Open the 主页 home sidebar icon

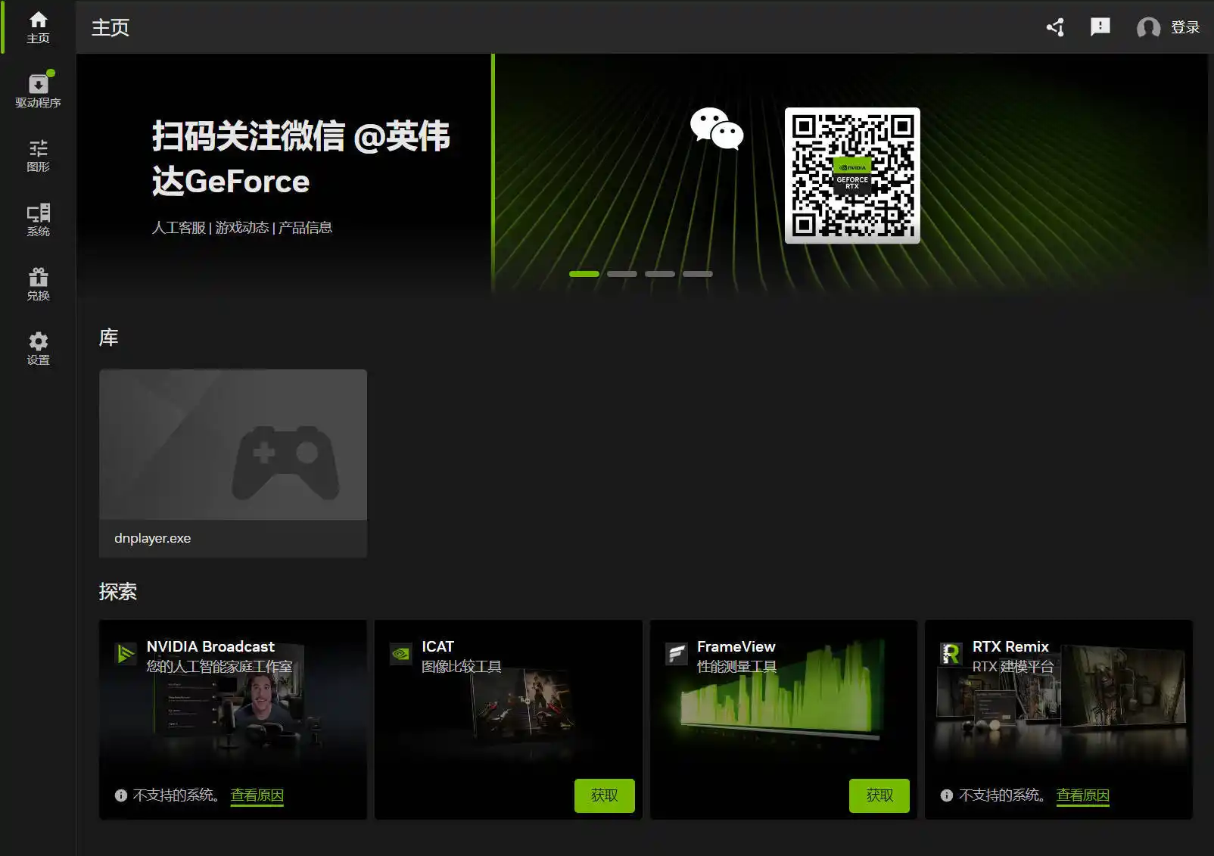38,27
